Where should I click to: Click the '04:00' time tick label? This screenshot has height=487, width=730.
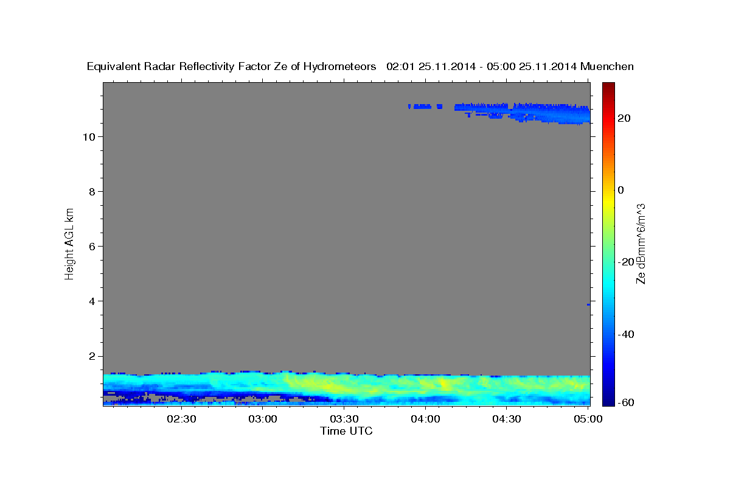425,419
